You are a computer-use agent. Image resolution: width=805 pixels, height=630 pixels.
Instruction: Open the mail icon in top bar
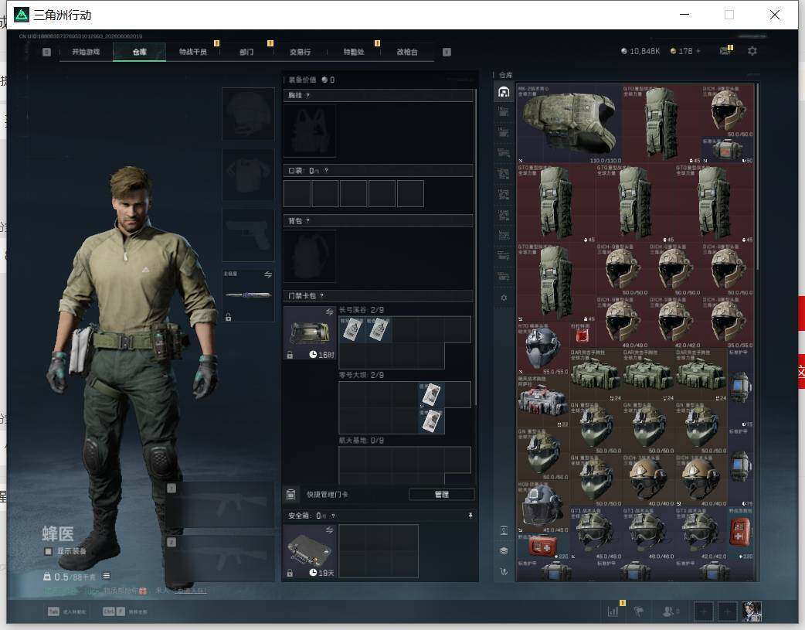click(x=725, y=51)
